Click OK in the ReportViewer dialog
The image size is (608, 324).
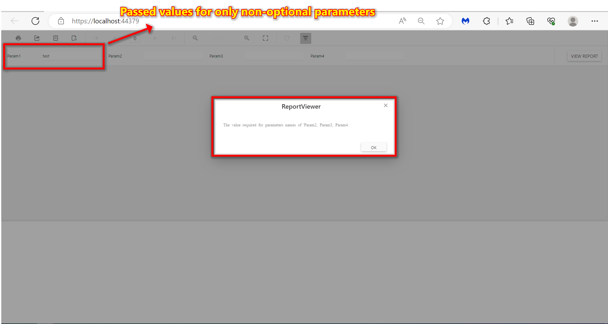coord(374,147)
